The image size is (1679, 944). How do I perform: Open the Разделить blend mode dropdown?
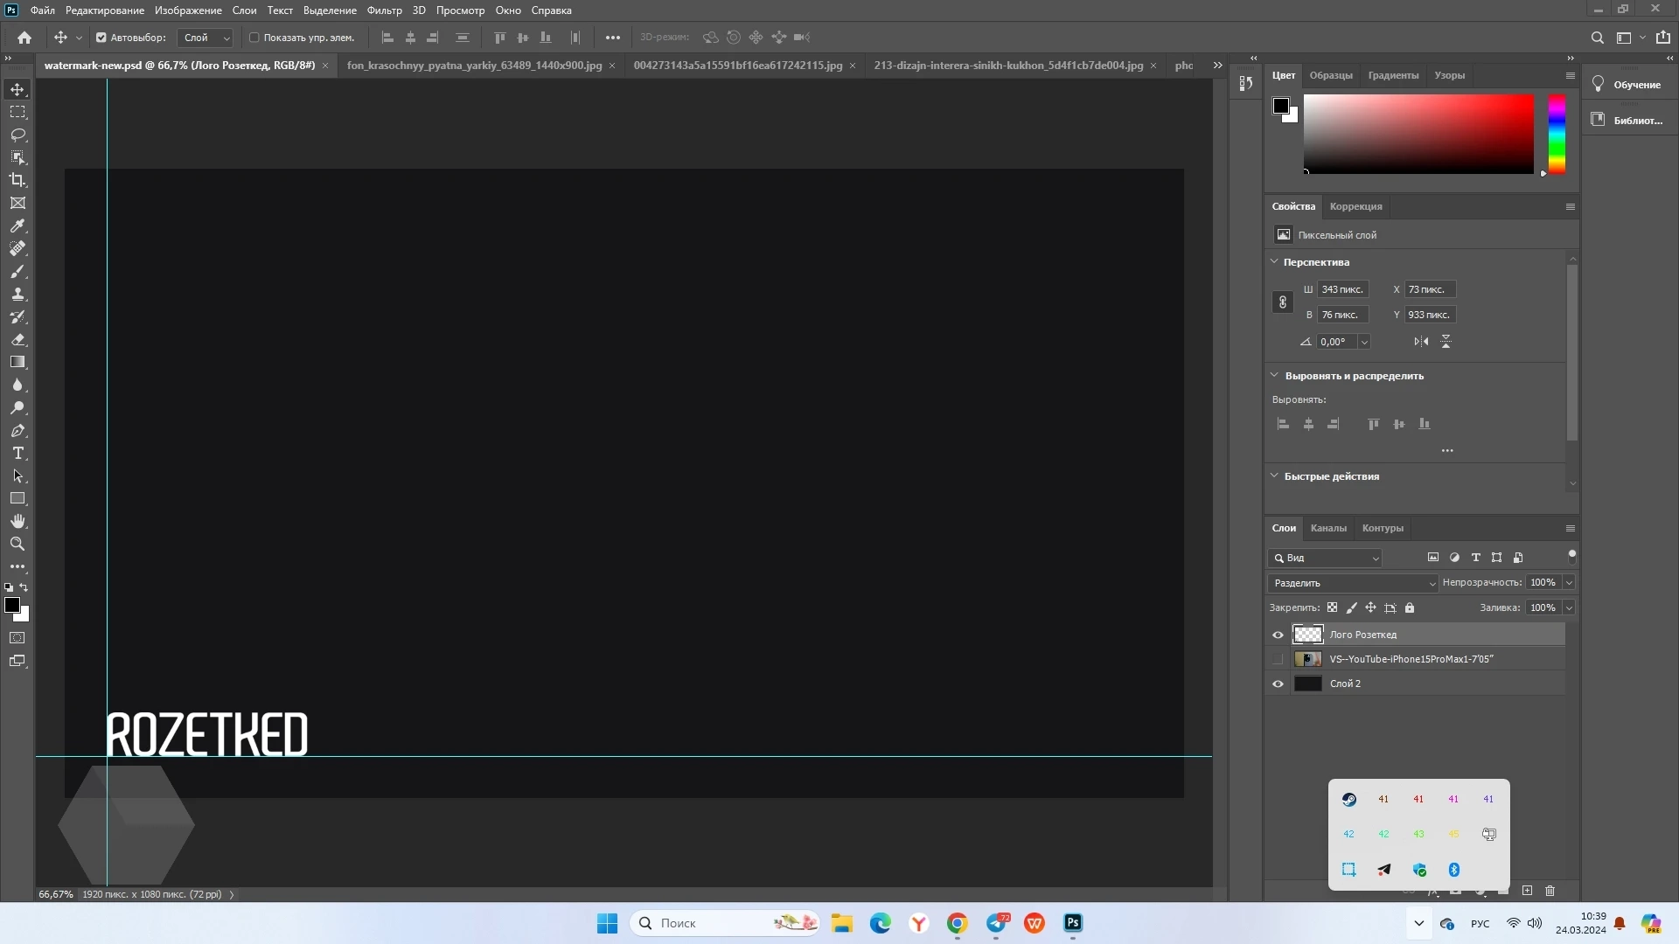1352,583
